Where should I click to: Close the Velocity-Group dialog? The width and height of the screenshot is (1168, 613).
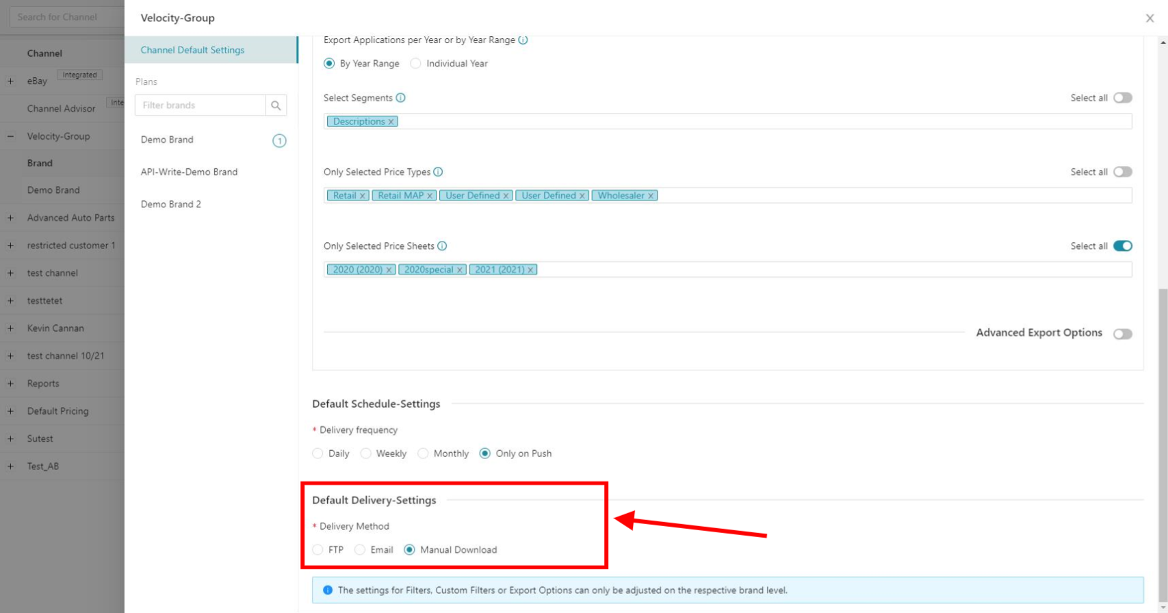tap(1150, 18)
